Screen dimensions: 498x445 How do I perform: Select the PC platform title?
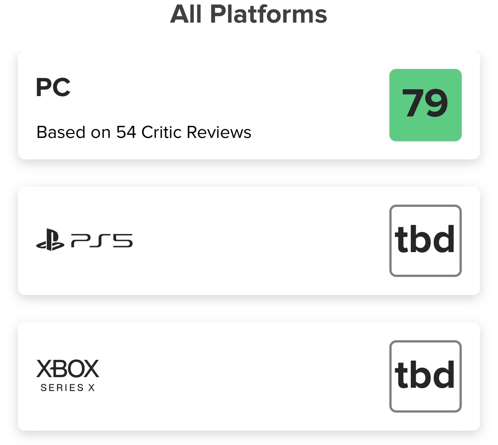[x=53, y=87]
